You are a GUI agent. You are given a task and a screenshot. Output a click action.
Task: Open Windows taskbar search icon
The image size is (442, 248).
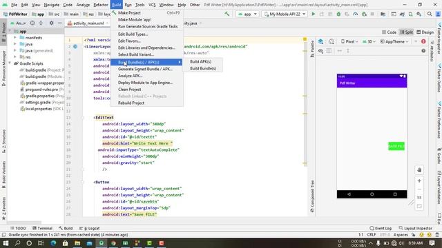[x=17, y=243]
